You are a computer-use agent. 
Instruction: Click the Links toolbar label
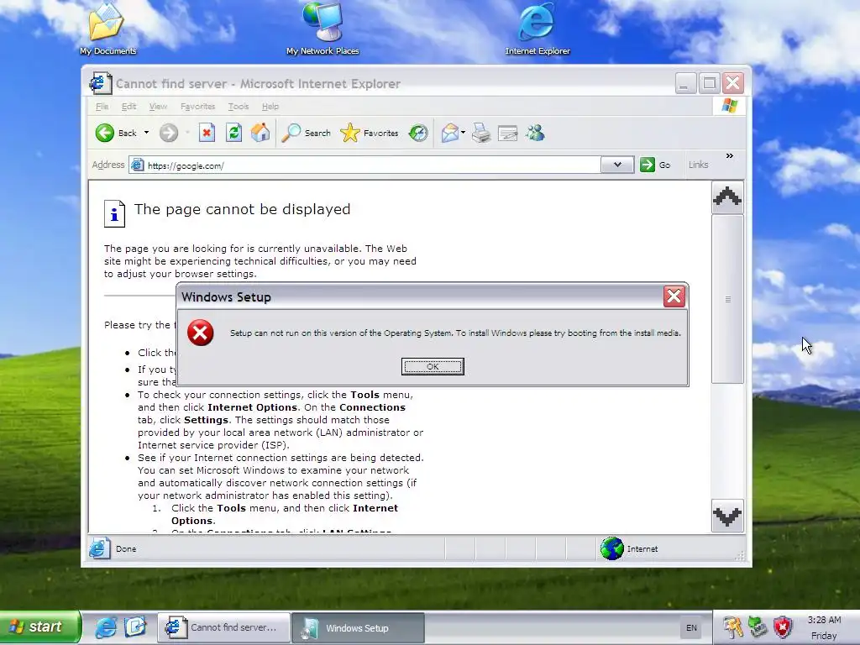coord(698,165)
